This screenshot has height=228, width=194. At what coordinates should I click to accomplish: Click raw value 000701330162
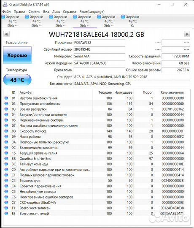(172, 109)
